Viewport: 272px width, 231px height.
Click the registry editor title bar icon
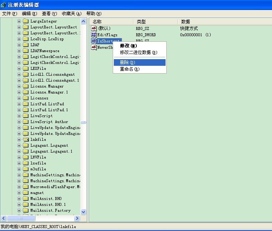[x=3, y=5]
